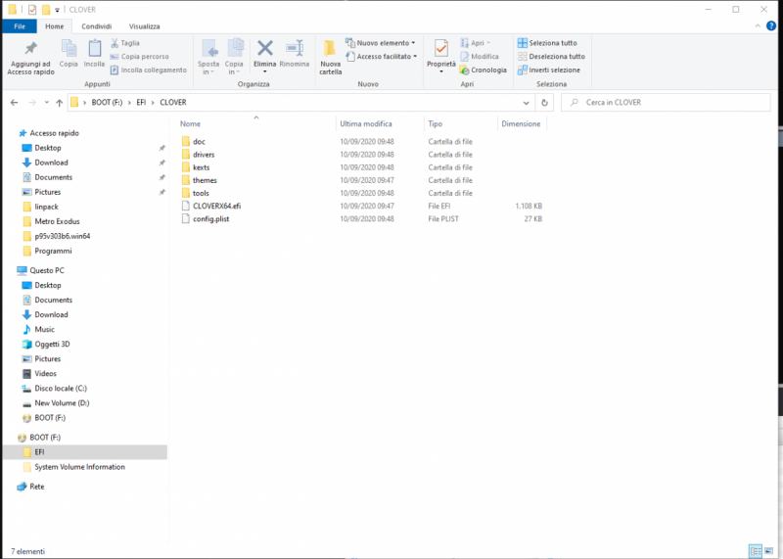
Task: Click Modifica in Apri group
Action: [480, 57]
